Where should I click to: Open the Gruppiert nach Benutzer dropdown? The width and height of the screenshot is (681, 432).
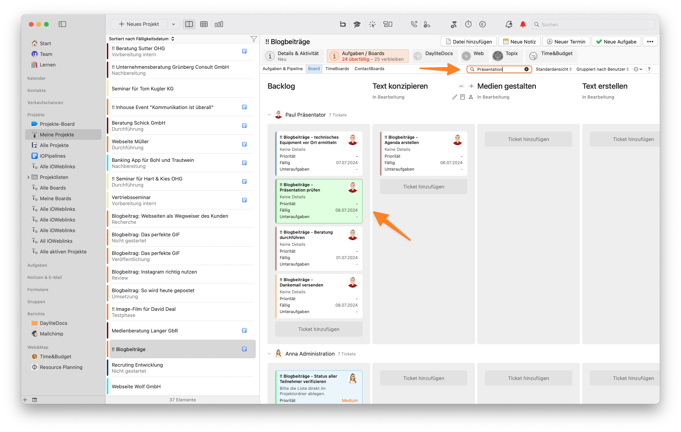603,69
